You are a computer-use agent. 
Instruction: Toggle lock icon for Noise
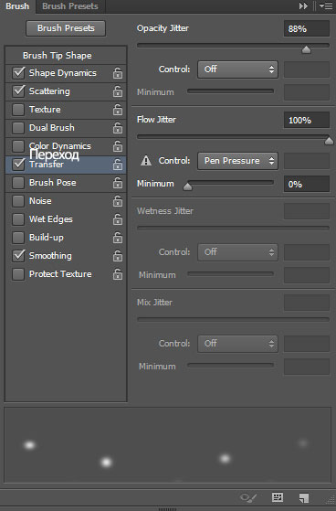pyautogui.click(x=118, y=201)
